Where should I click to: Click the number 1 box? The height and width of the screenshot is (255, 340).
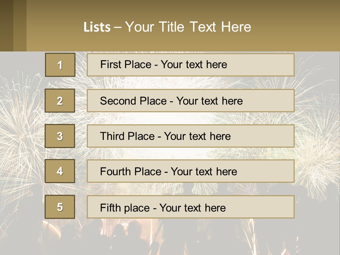pos(60,65)
